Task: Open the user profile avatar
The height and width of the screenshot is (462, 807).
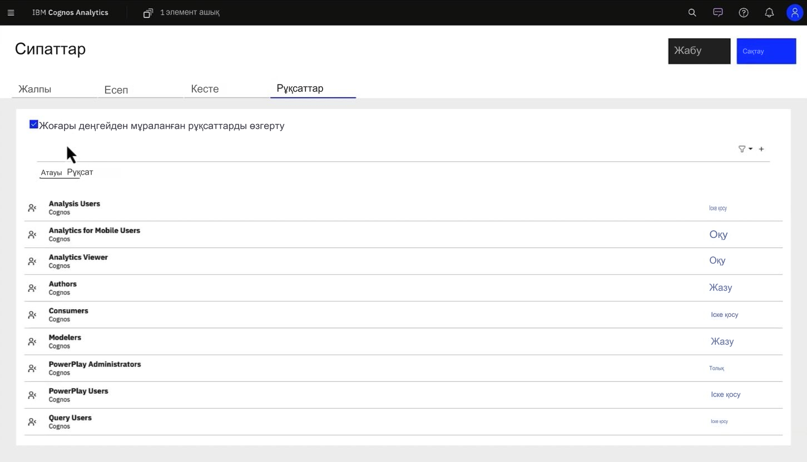Action: (795, 12)
